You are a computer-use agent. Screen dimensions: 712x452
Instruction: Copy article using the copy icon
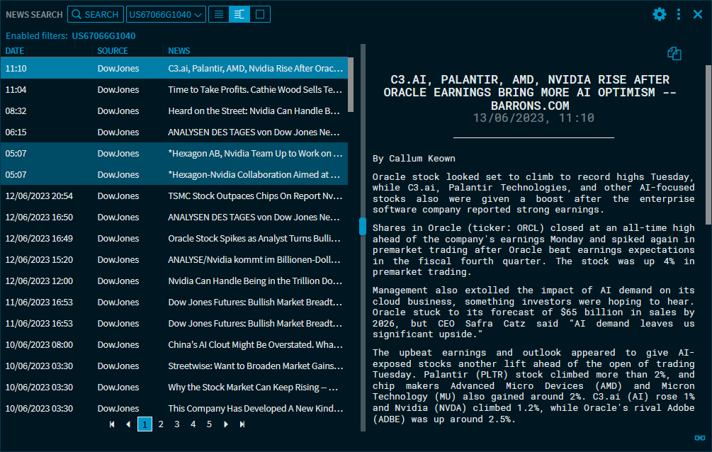(674, 54)
